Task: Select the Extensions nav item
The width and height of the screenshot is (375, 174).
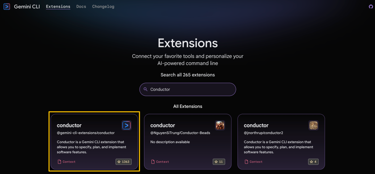Action: click(58, 7)
